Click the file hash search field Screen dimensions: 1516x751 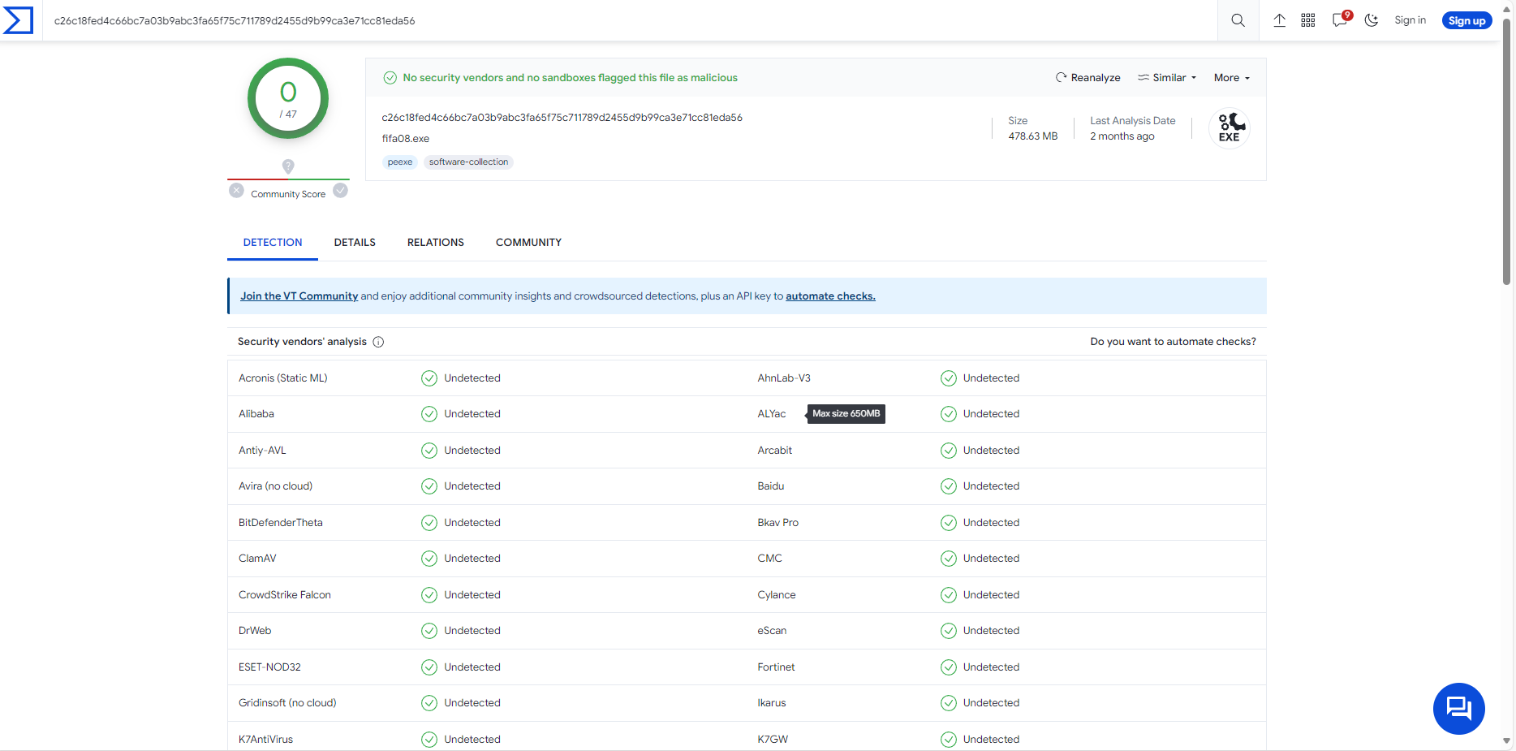tap(568, 21)
